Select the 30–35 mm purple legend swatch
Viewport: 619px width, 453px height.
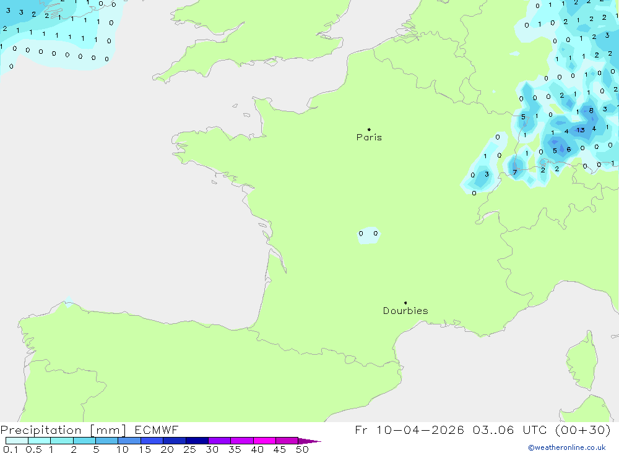[220, 441]
